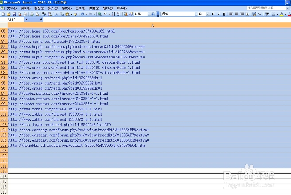Screen dimensions: 291x195
Task: Click cell with bbs.jiaju.com thread-17726205 URL
Action: point(149,42)
